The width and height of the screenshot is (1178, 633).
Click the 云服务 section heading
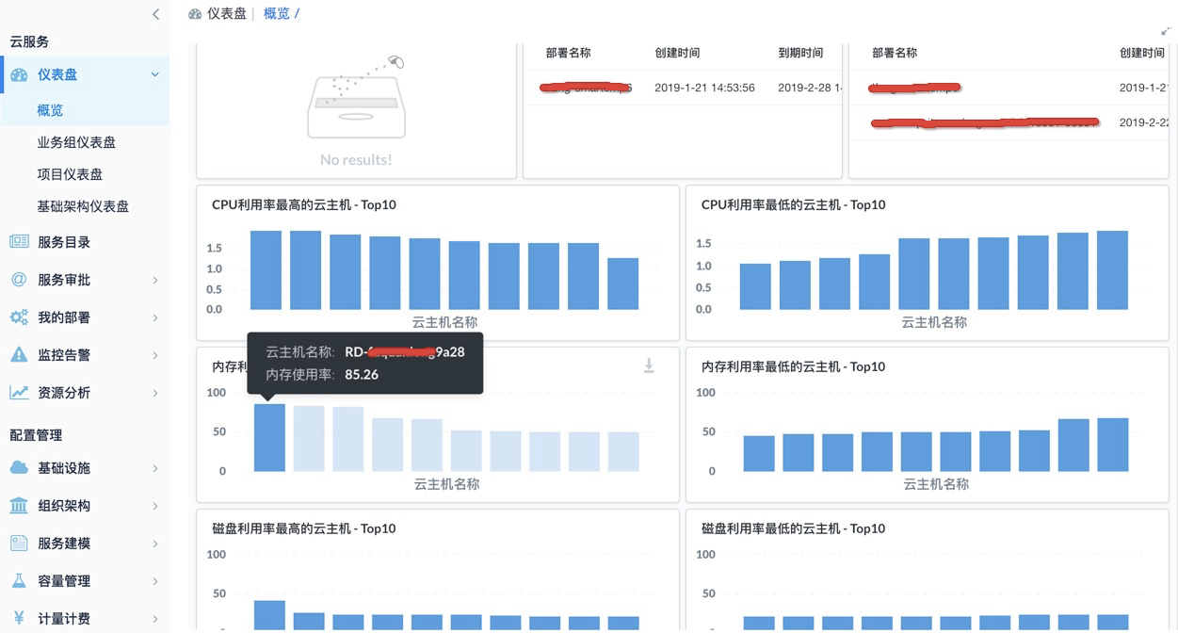(x=29, y=41)
